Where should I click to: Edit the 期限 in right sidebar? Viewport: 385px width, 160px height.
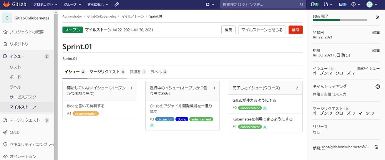click(376, 51)
